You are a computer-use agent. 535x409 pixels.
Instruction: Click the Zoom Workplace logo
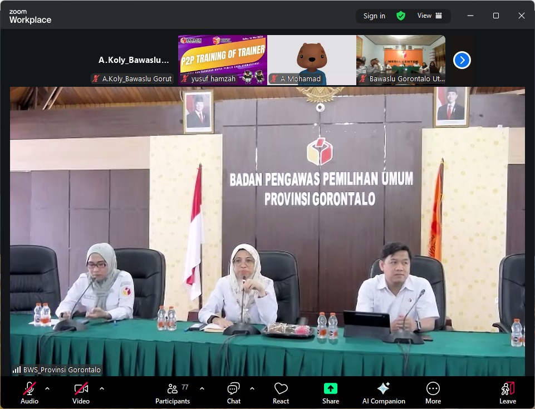coord(30,16)
